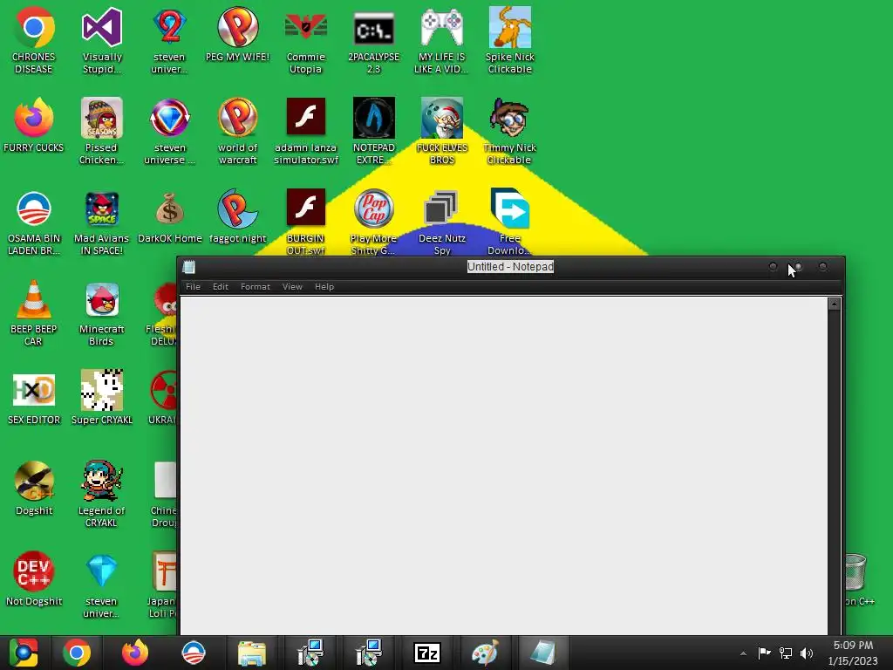This screenshot has height=670, width=893.
Task: Open the clock showing 5:09 PM
Action: pos(853,653)
